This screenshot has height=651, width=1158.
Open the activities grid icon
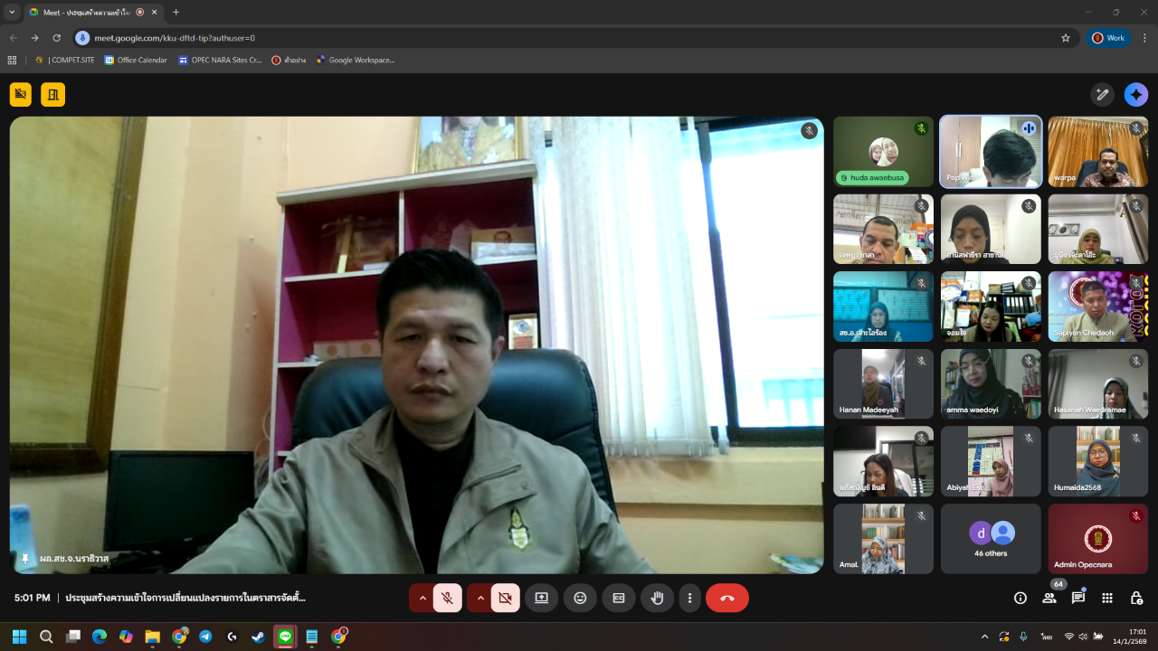coord(1107,598)
